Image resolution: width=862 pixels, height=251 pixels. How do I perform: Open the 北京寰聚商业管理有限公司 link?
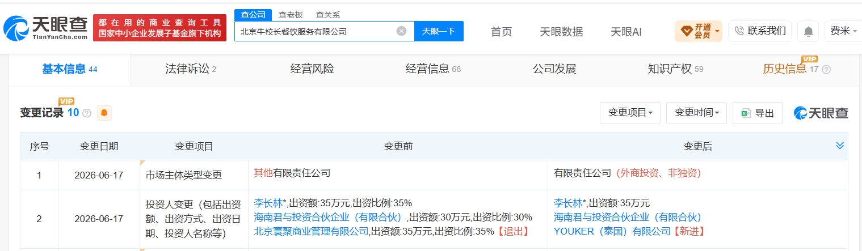(x=311, y=231)
